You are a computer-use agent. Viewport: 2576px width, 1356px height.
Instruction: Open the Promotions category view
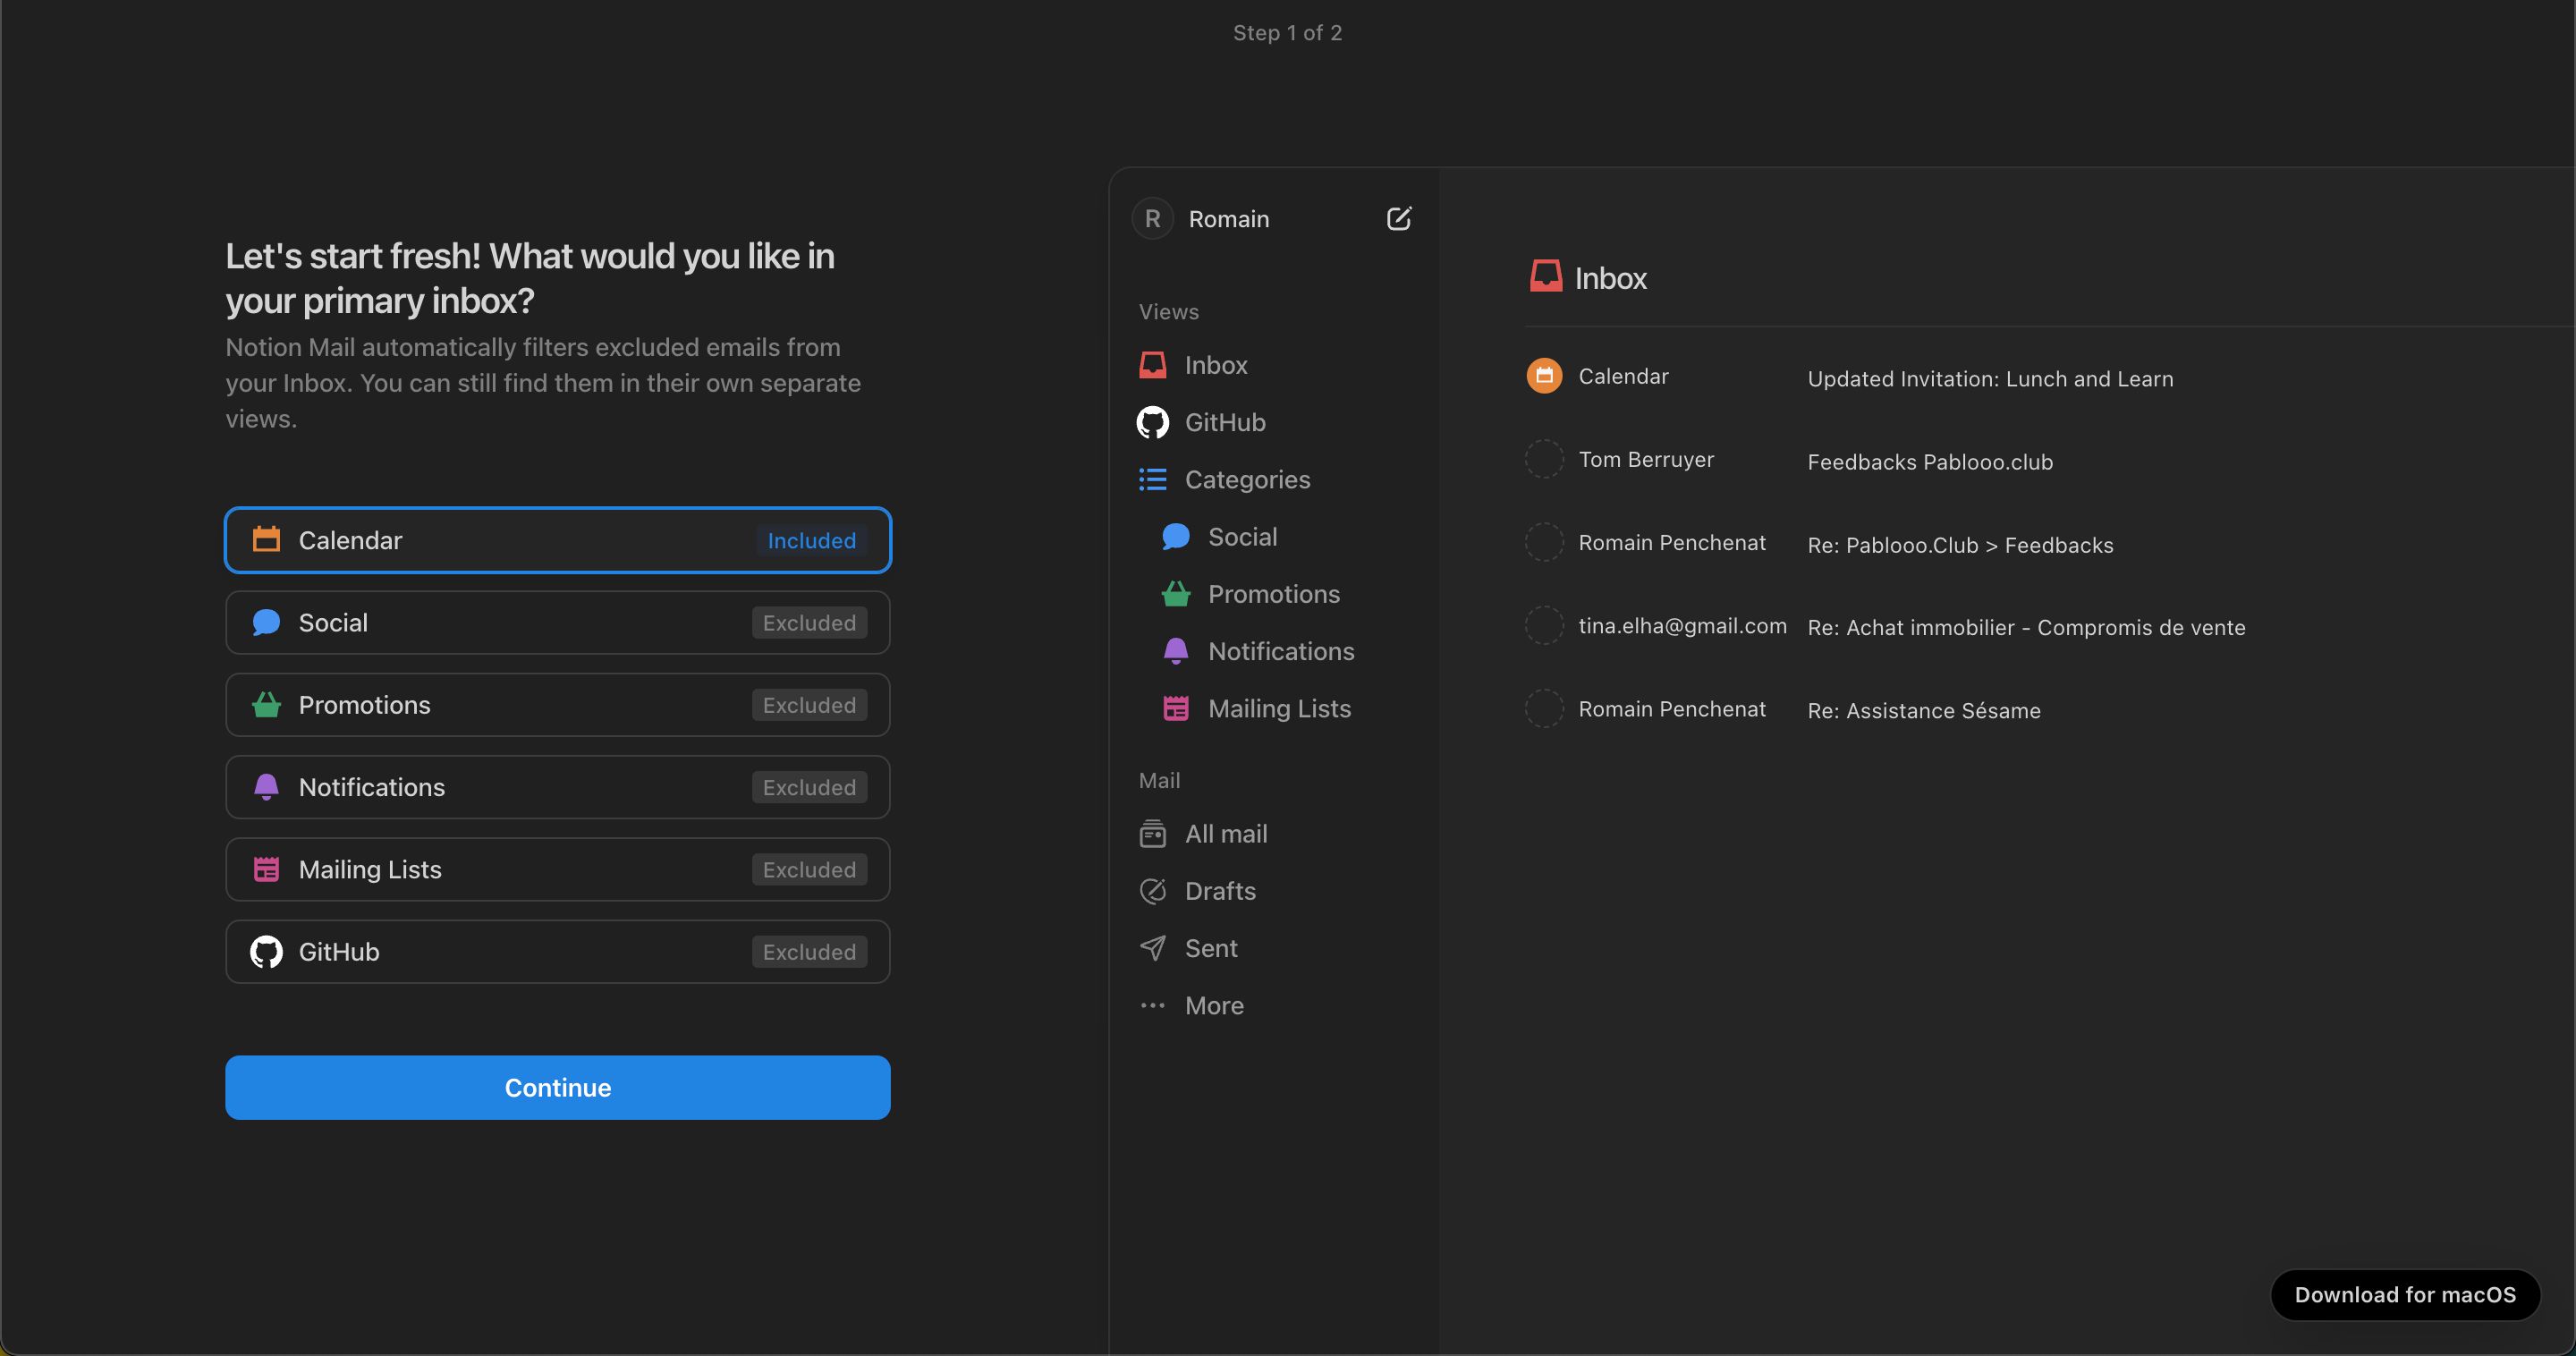coord(1274,594)
